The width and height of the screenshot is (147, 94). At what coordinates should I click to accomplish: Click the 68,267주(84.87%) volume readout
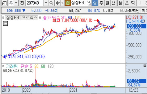click(x=18, y=70)
